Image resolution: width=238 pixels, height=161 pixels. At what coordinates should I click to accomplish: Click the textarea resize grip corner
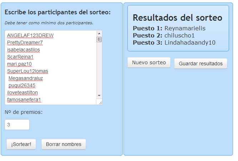coord(100,103)
